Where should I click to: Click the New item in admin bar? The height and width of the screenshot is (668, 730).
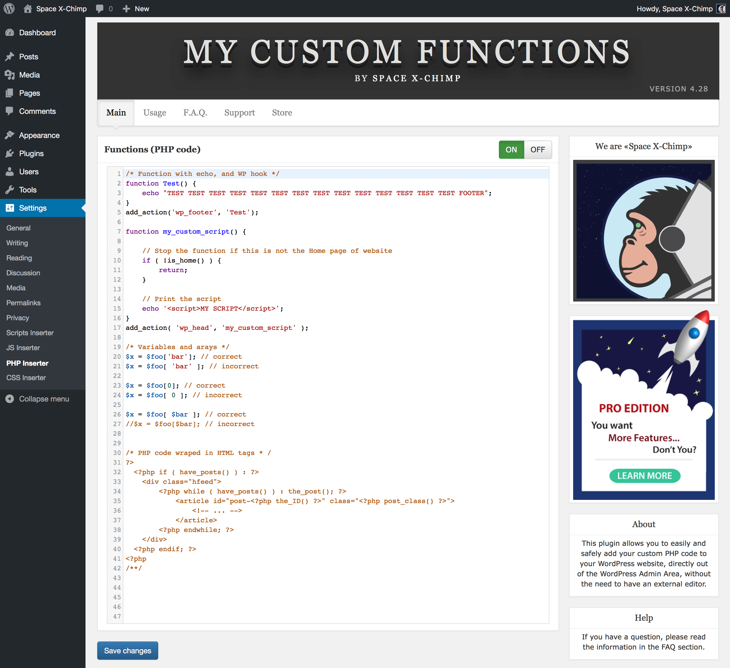coord(142,9)
